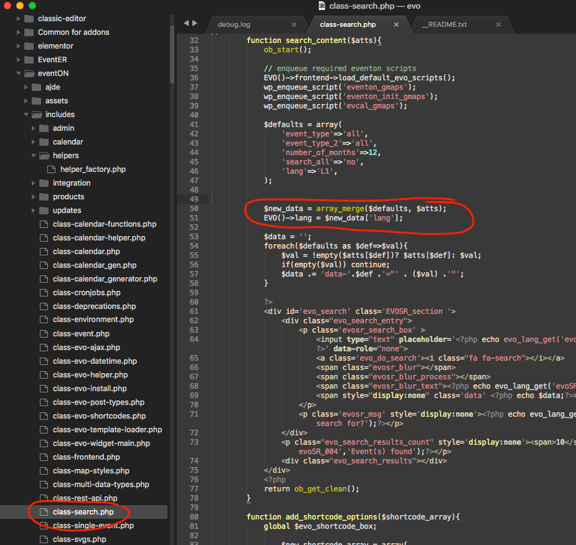Click the class-calendar.php file icon

pyautogui.click(x=44, y=252)
